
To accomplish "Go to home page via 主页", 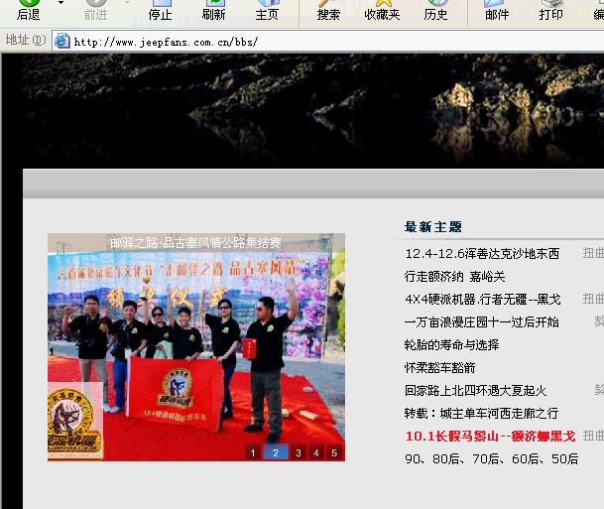I will pyautogui.click(x=267, y=11).
